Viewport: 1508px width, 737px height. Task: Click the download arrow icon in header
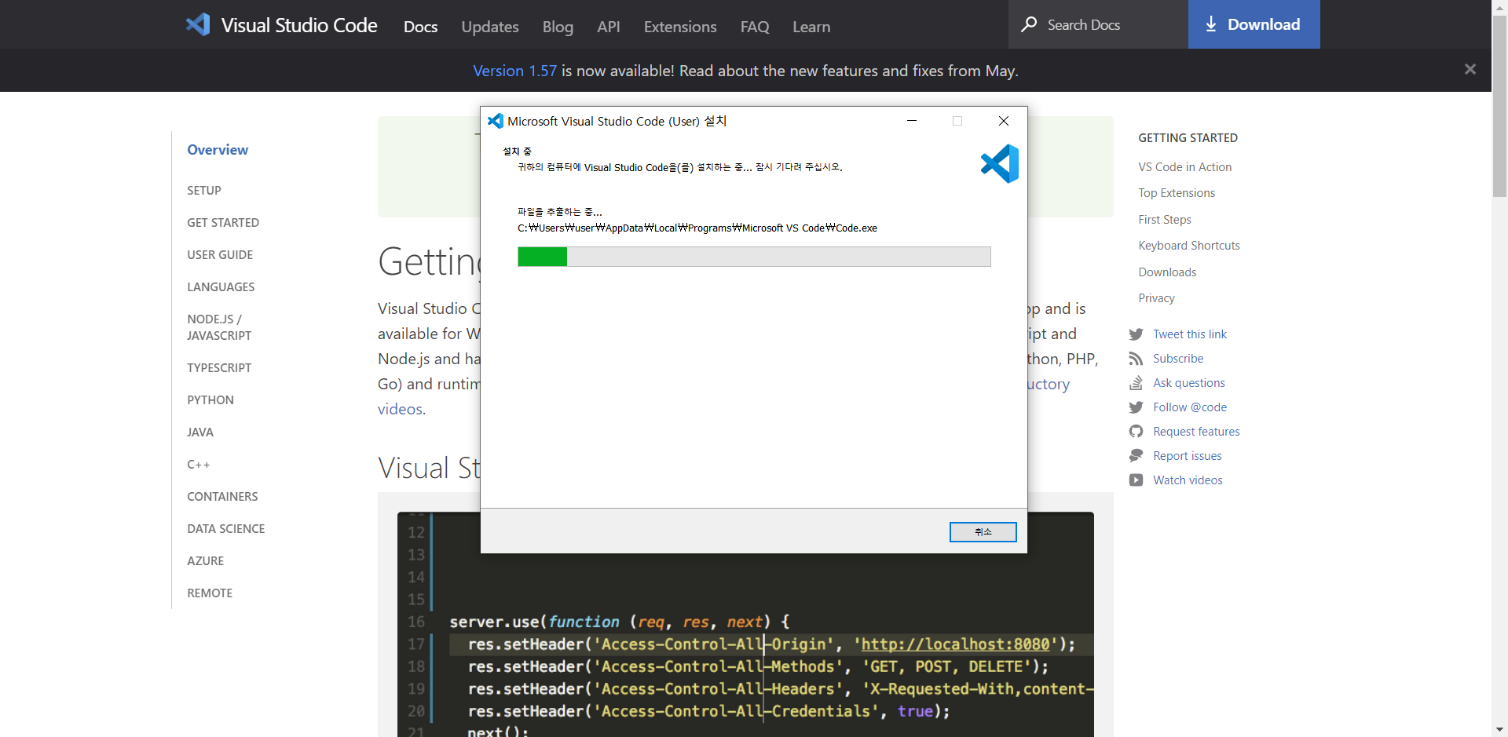coord(1211,24)
